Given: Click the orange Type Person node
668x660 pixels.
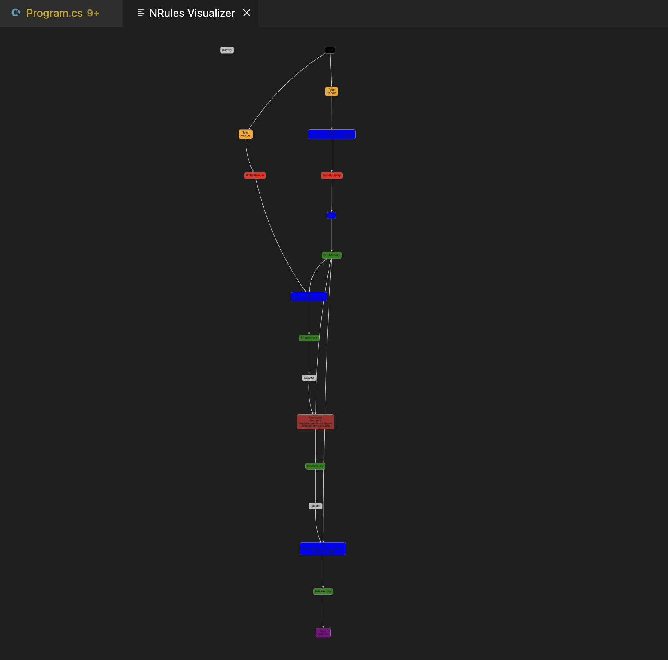Looking at the screenshot, I should pos(332,91).
